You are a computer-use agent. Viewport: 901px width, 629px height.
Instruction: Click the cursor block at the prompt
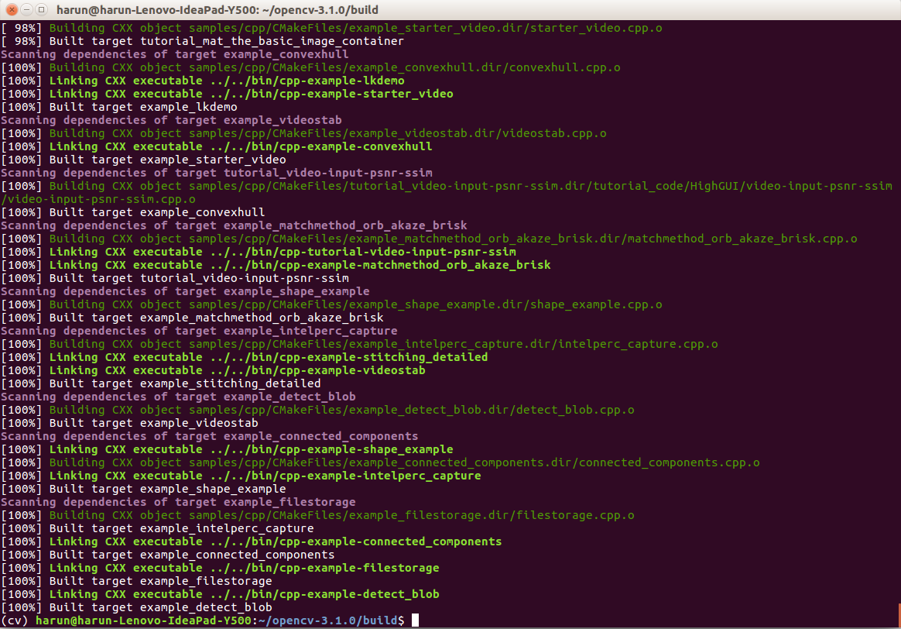tap(416, 620)
